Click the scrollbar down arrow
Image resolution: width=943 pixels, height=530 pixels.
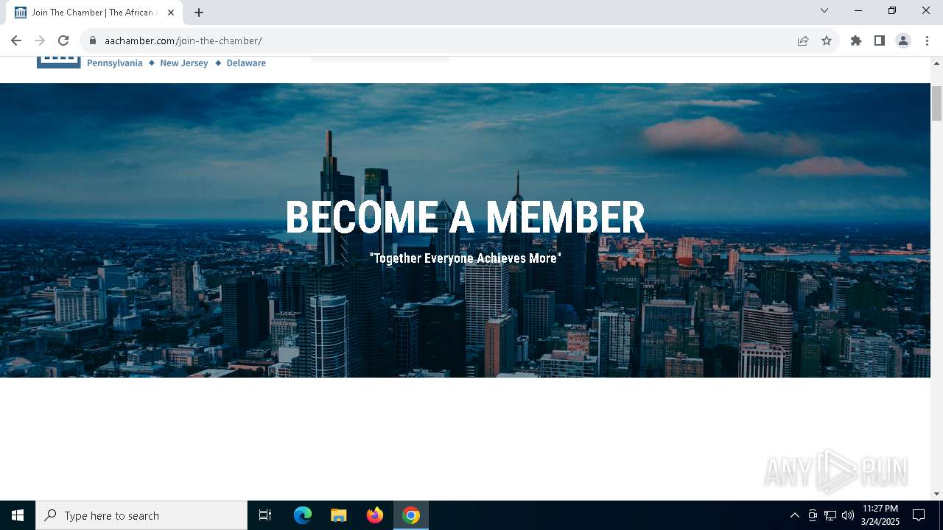coord(936,494)
